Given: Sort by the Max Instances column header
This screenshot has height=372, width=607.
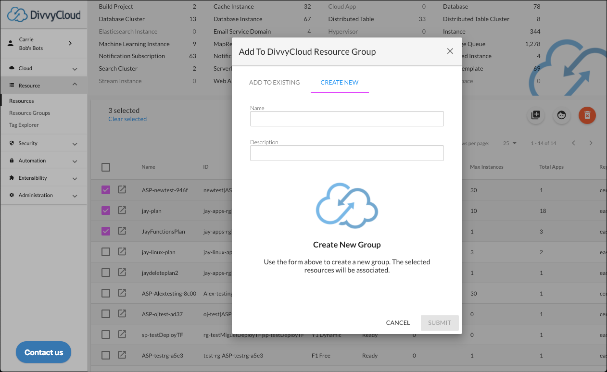Looking at the screenshot, I should pos(487,167).
